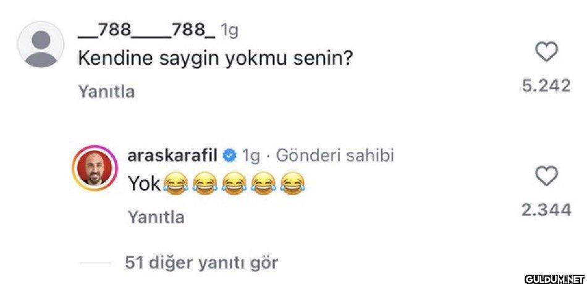Open the default gray avatar profile

(x=41, y=44)
